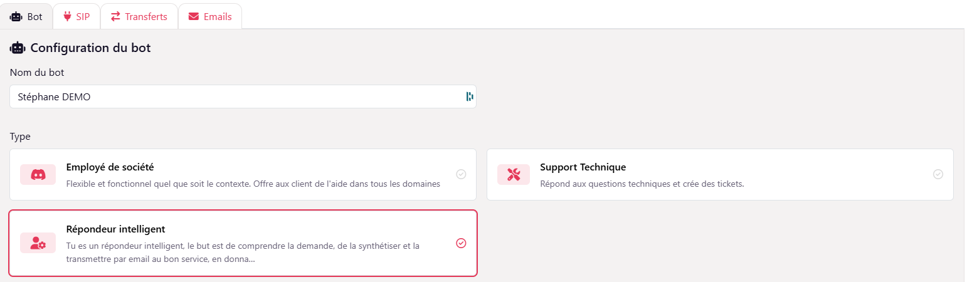This screenshot has height=282, width=967.
Task: Click the robot icon on Bot tab
Action: pos(16,17)
